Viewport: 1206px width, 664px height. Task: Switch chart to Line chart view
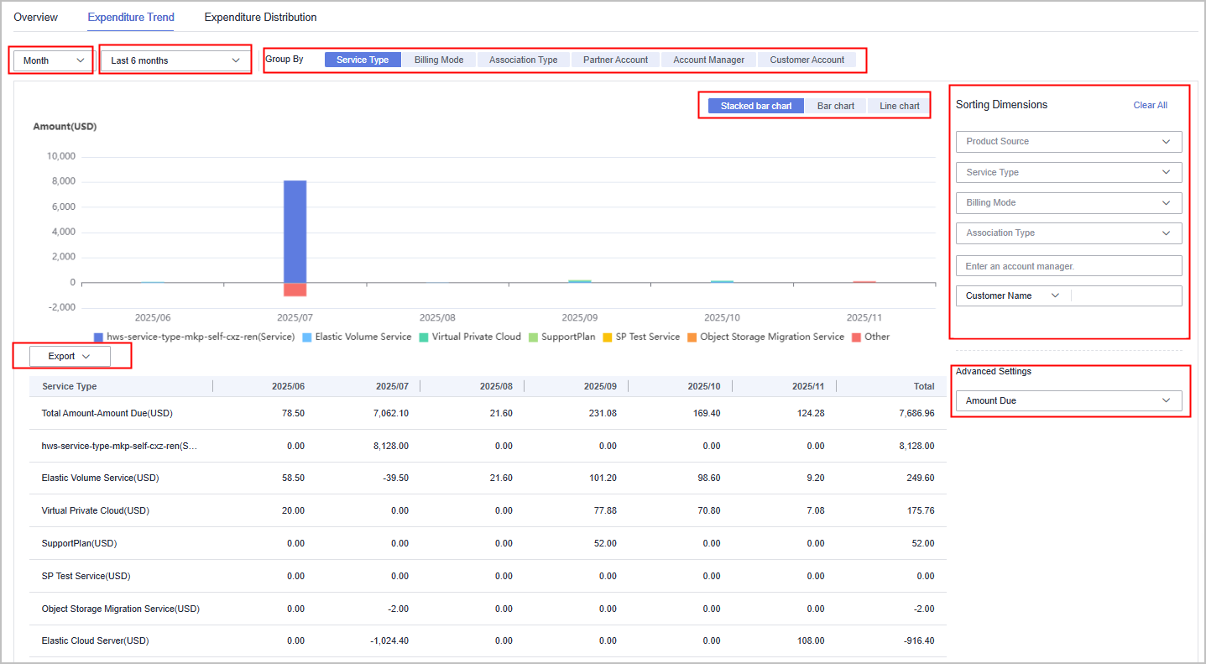coord(899,106)
